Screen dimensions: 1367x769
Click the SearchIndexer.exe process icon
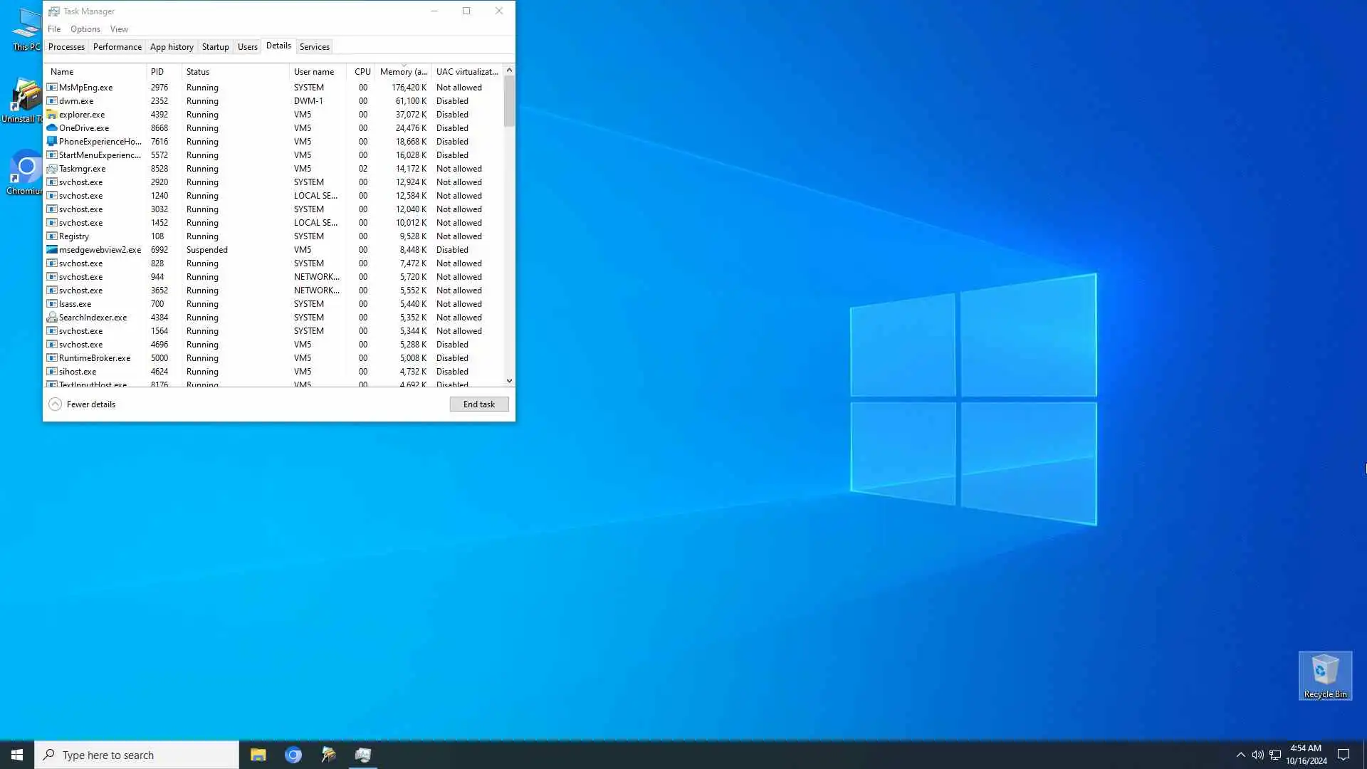point(52,318)
